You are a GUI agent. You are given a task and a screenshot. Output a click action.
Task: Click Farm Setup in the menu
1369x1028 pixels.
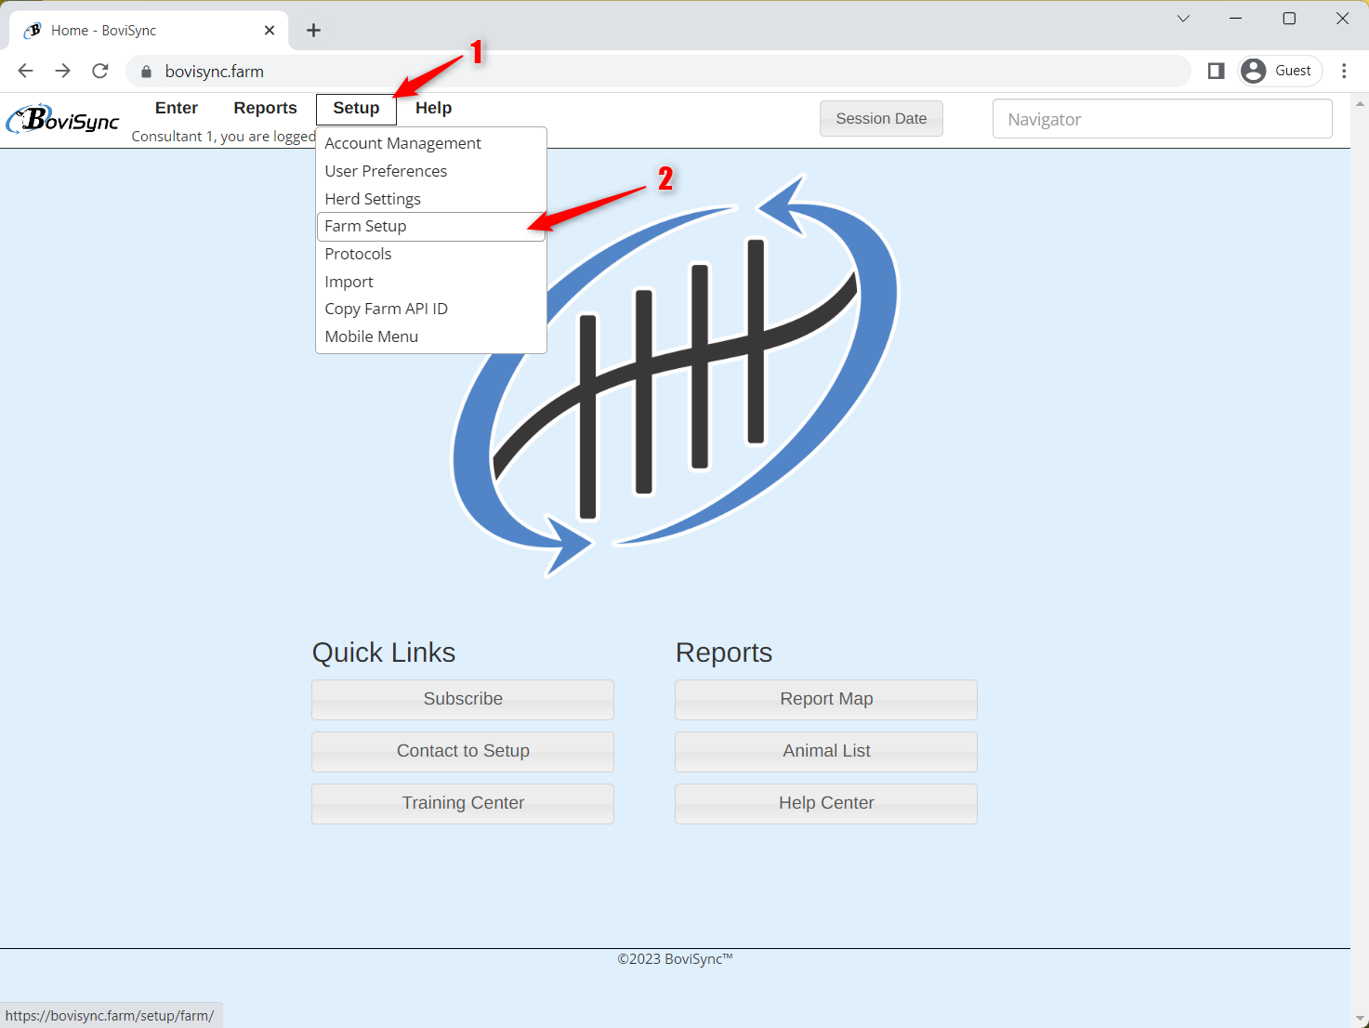click(x=431, y=227)
